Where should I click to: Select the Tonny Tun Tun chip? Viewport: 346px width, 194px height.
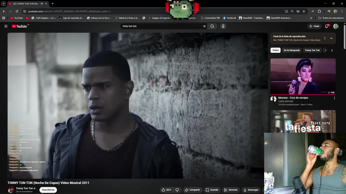coord(312,50)
